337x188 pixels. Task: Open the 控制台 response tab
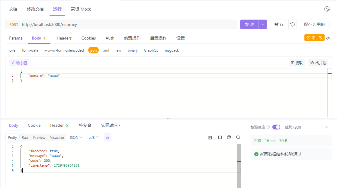(x=85, y=125)
